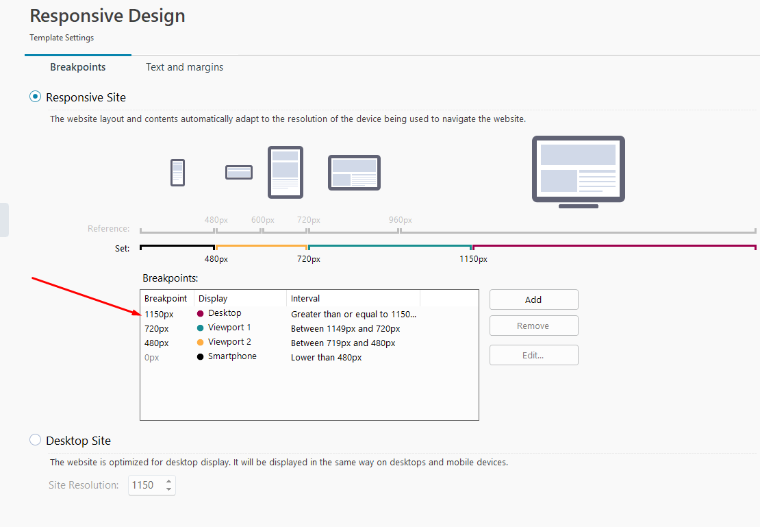Select the Desktop Site radio button
760x527 pixels.
click(35, 440)
